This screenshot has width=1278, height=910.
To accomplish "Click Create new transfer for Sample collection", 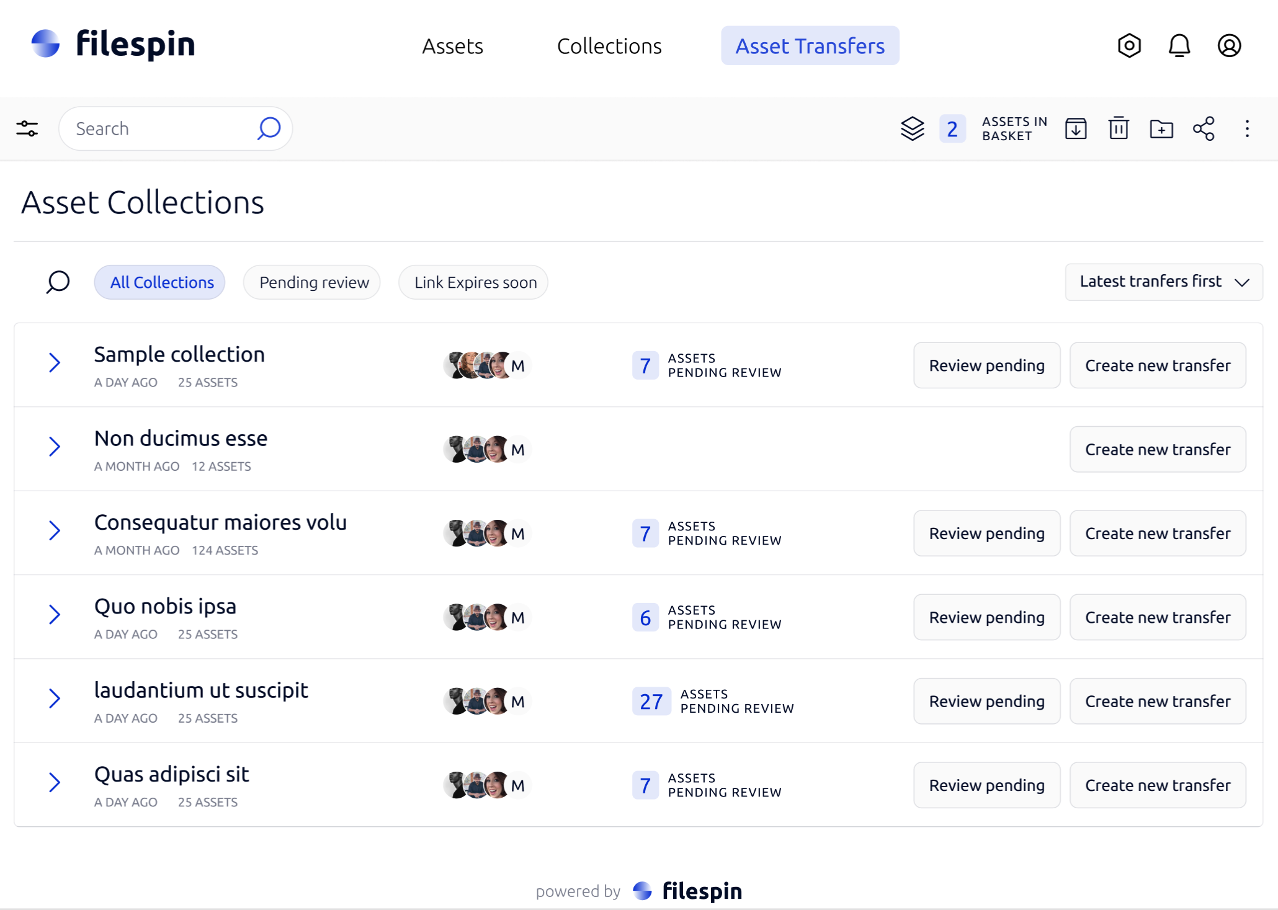I will coord(1158,365).
